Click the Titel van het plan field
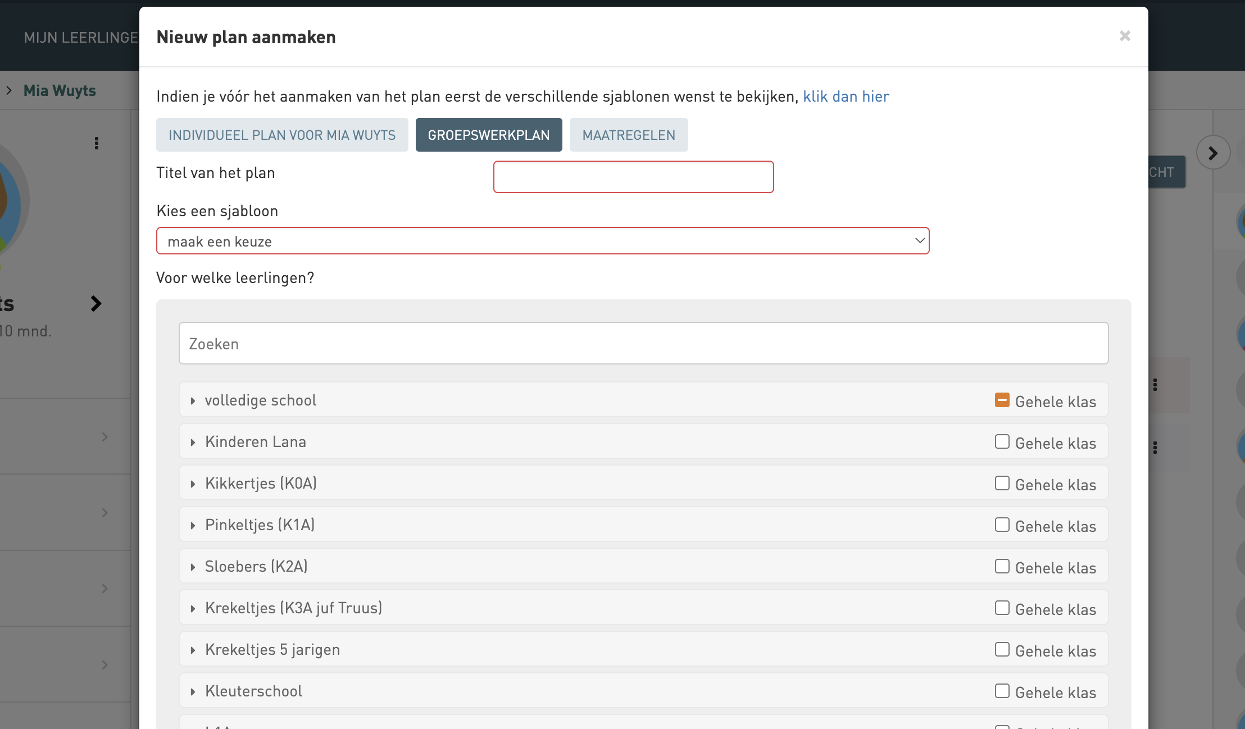The image size is (1245, 729). tap(633, 177)
